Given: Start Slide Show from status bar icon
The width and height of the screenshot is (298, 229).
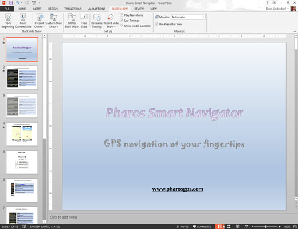Looking at the screenshot, I should click(246, 227).
